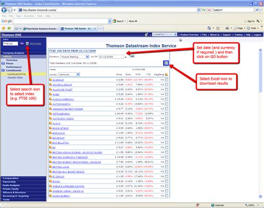This screenshot has height=208, width=264.
Task: Click the folder icon next to Cairn Energy
Action: (x=51, y=196)
